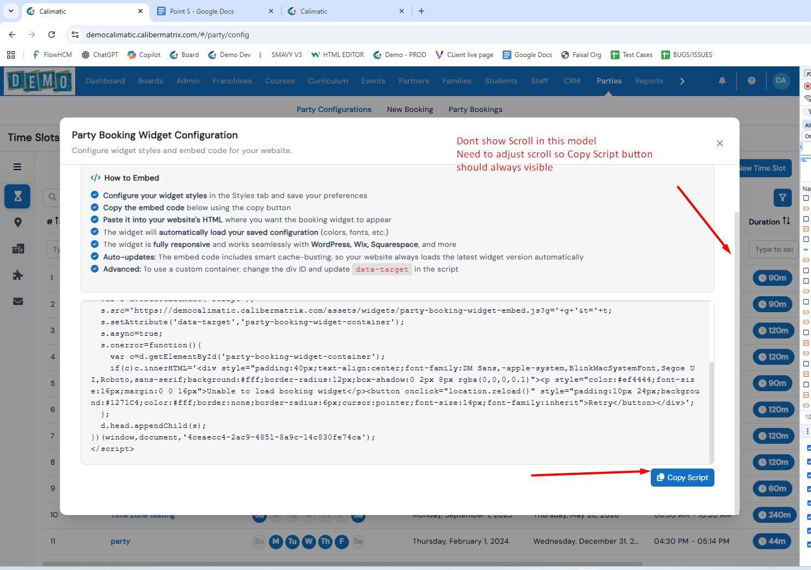
Task: Click the 60m duration badge
Action: tap(773, 489)
